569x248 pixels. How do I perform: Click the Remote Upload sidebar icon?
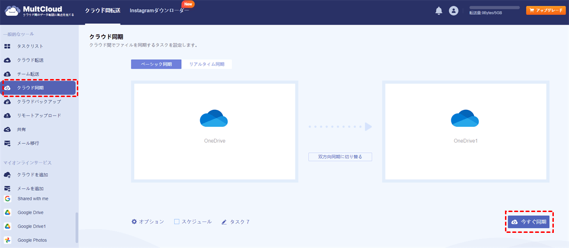point(7,115)
